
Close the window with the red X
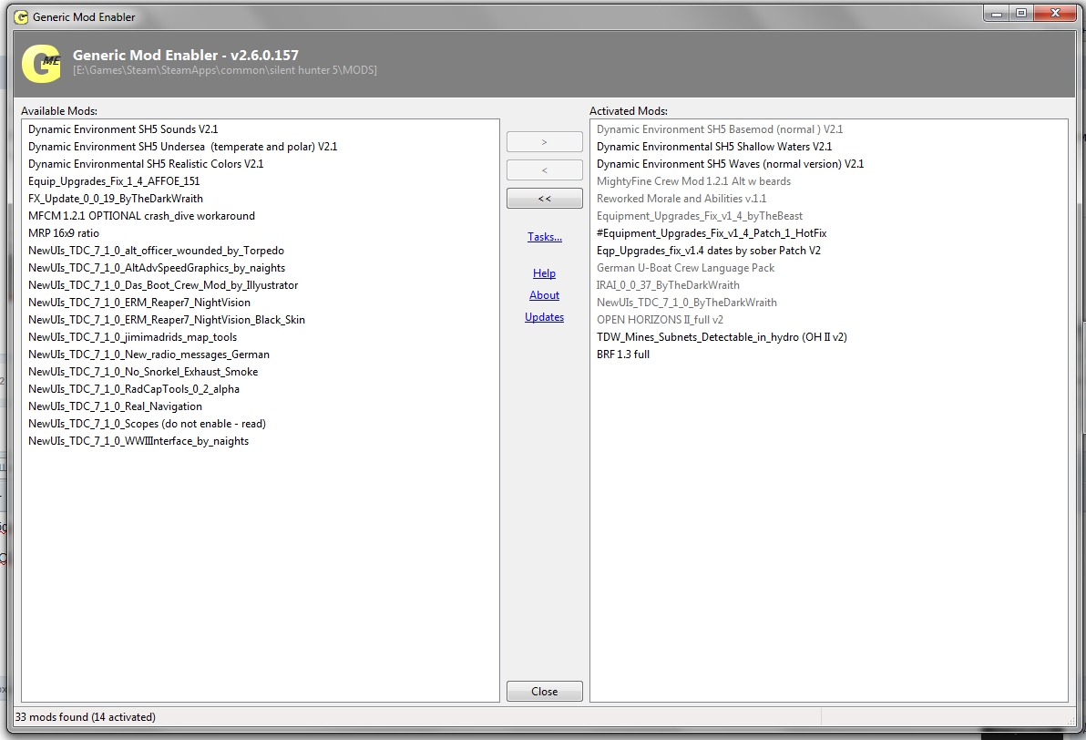1056,13
